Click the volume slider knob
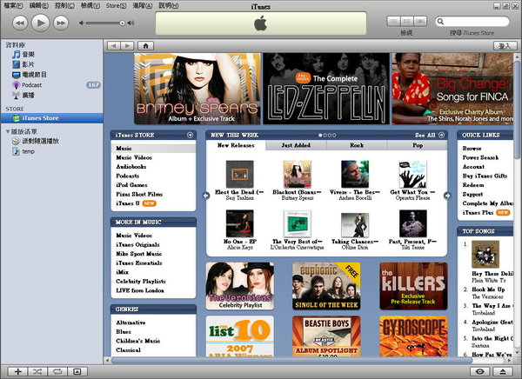Screen dimensions: 522x379 [x=122, y=23]
